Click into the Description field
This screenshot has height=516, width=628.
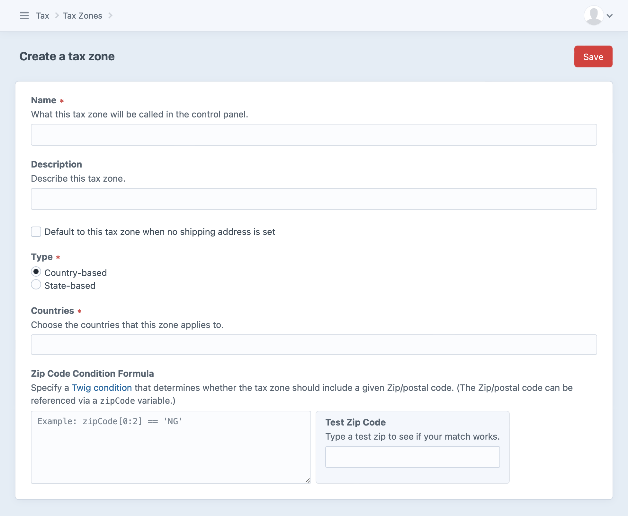[314, 199]
